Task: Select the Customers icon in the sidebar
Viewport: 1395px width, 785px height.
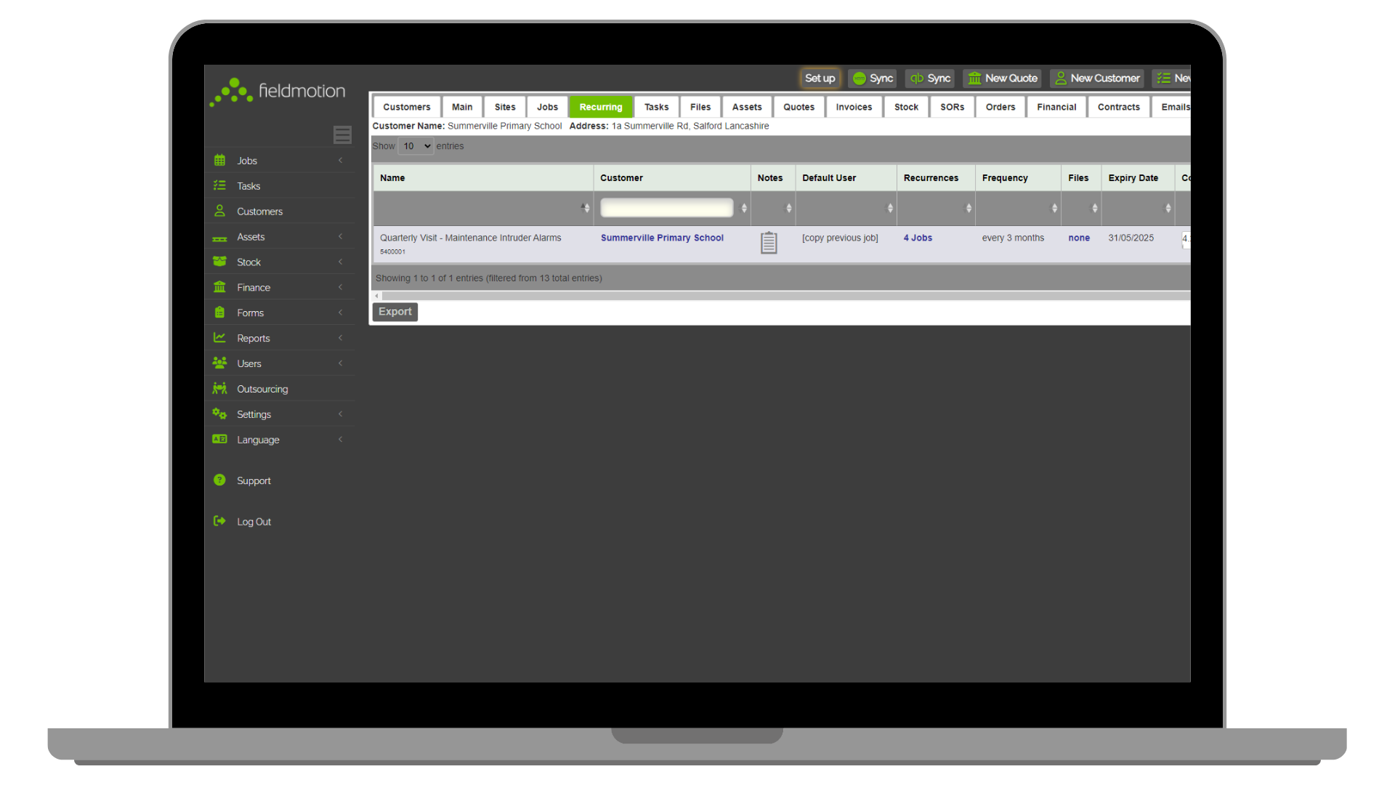Action: [219, 211]
